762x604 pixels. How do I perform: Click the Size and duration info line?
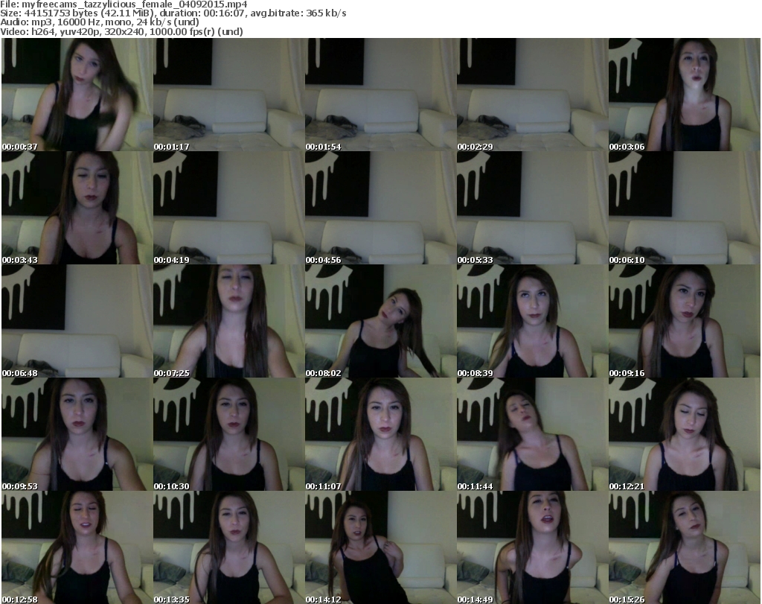coord(173,13)
